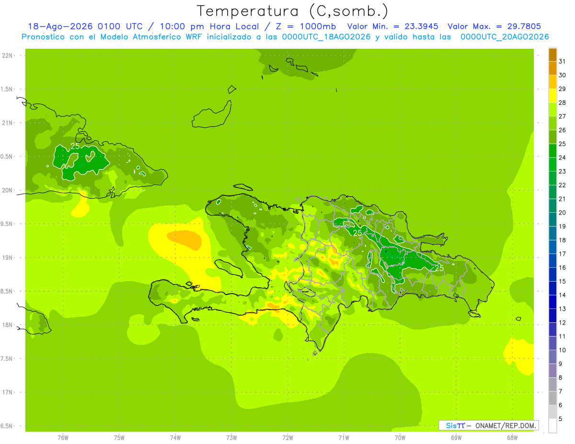Click the white legend swatch below 5
Image resolution: width=575 pixels, height=444 pixels.
click(x=552, y=426)
